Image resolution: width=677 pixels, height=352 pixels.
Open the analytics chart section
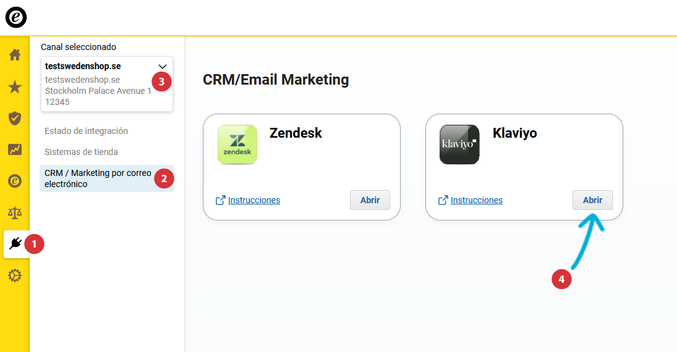15,149
